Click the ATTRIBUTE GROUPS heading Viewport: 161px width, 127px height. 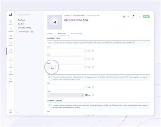55,101
